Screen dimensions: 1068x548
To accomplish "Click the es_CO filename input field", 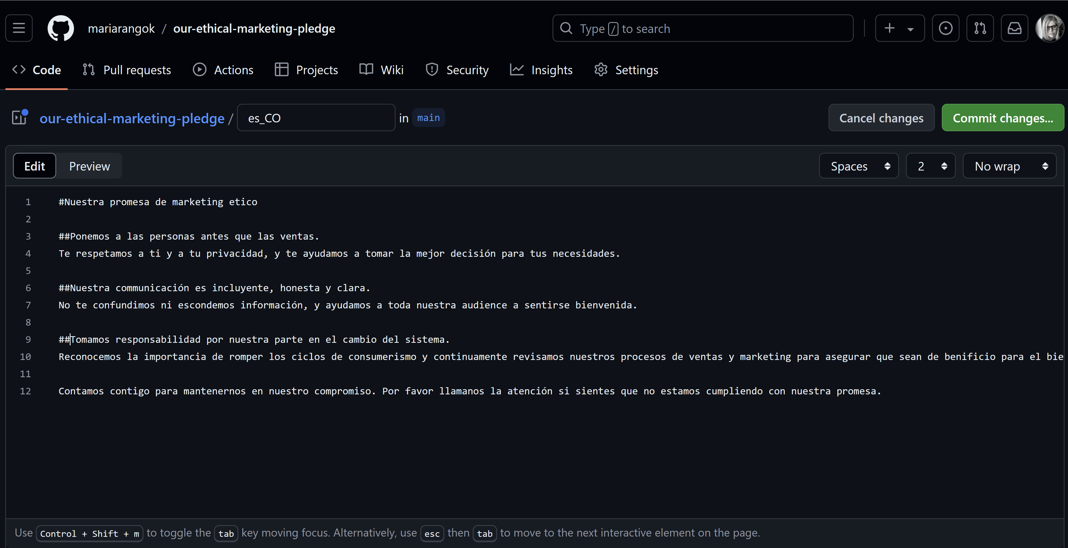I will pyautogui.click(x=316, y=118).
